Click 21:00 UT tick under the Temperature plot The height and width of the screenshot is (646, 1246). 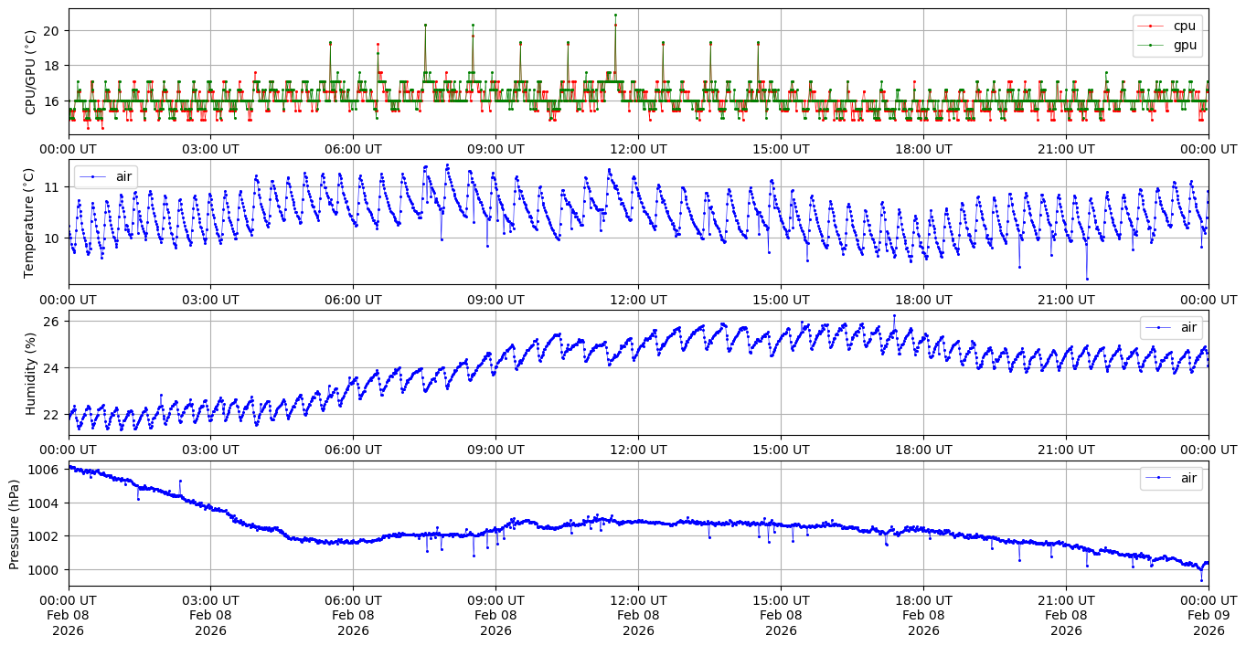click(x=1066, y=299)
